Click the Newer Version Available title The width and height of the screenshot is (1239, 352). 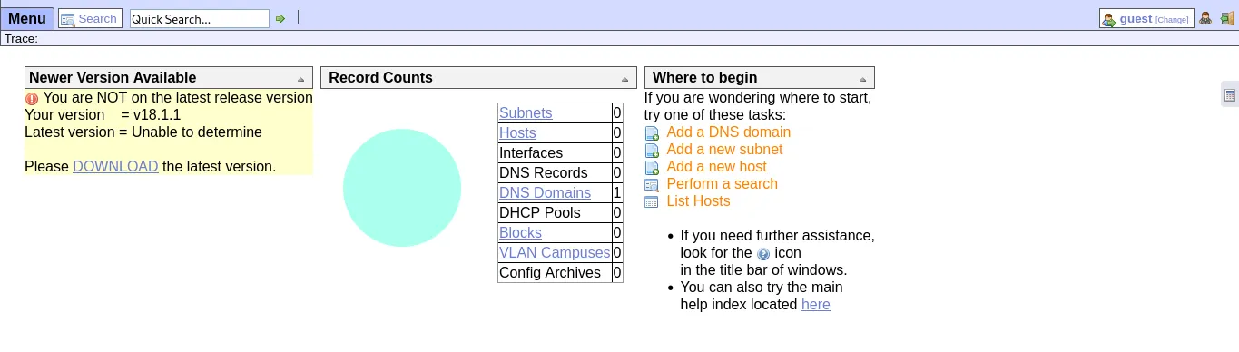[x=113, y=77]
